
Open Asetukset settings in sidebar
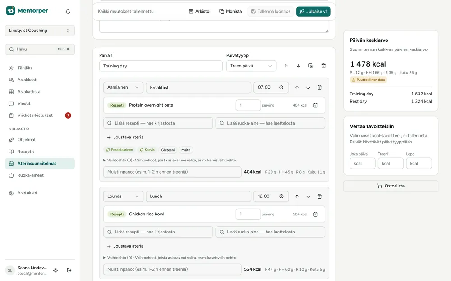coord(40,193)
